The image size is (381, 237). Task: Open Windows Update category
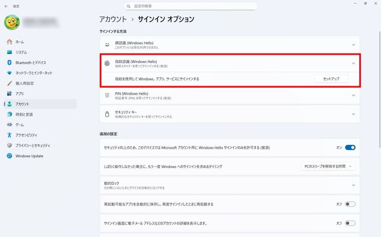coord(40,156)
